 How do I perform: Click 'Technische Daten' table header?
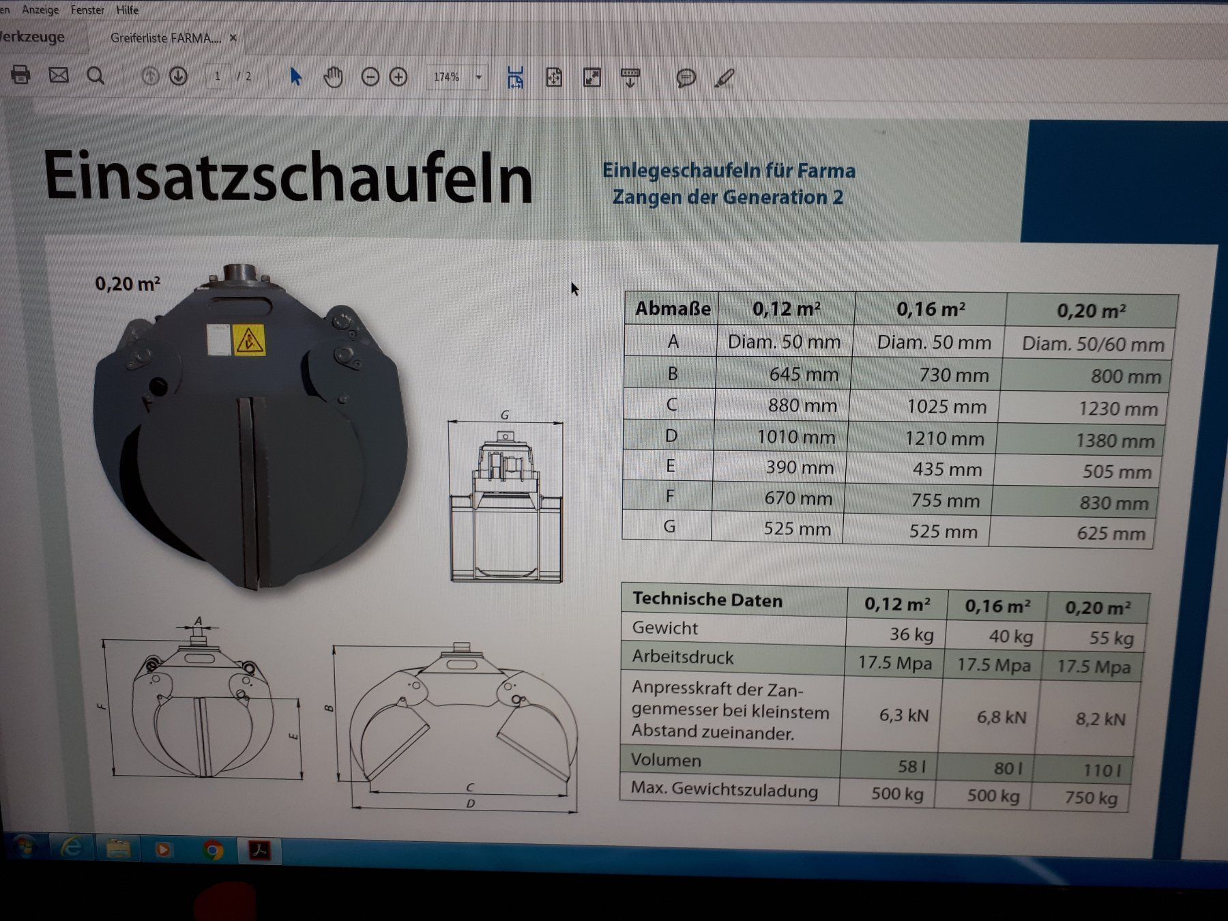(x=707, y=600)
